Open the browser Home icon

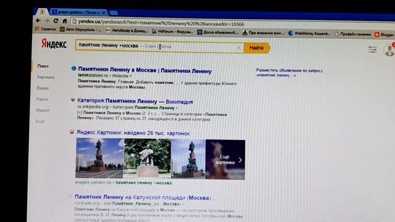tap(65, 21)
